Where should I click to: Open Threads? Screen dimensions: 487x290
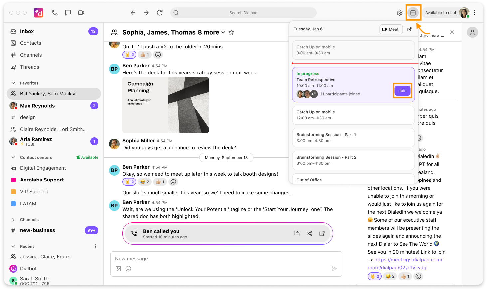(x=54, y=67)
